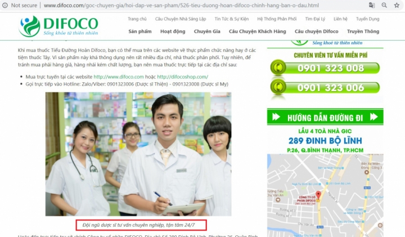Click the address bar URL
The height and width of the screenshot is (237, 405).
(x=181, y=5)
